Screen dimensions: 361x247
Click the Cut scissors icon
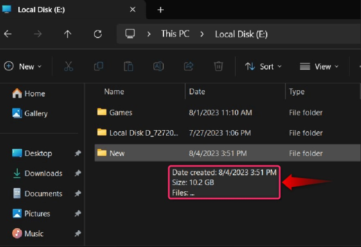pos(69,66)
